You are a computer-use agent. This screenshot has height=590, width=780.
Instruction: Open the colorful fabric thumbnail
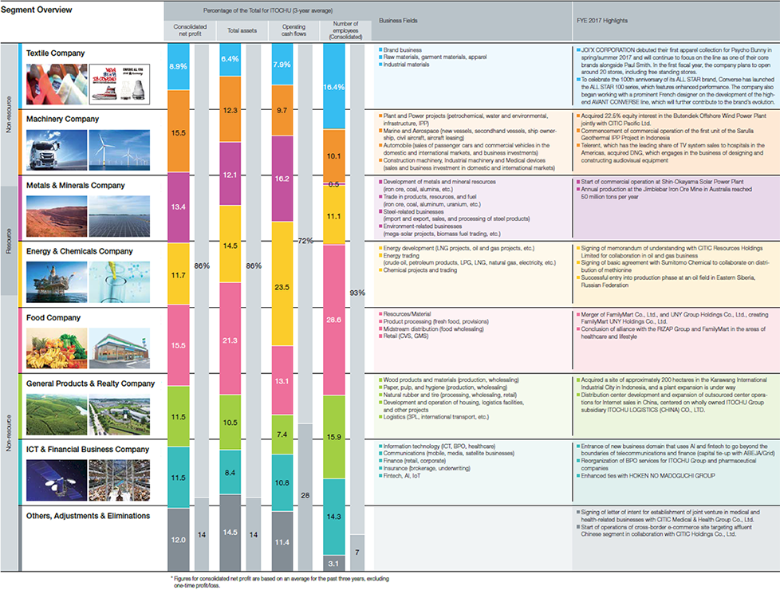click(x=57, y=84)
